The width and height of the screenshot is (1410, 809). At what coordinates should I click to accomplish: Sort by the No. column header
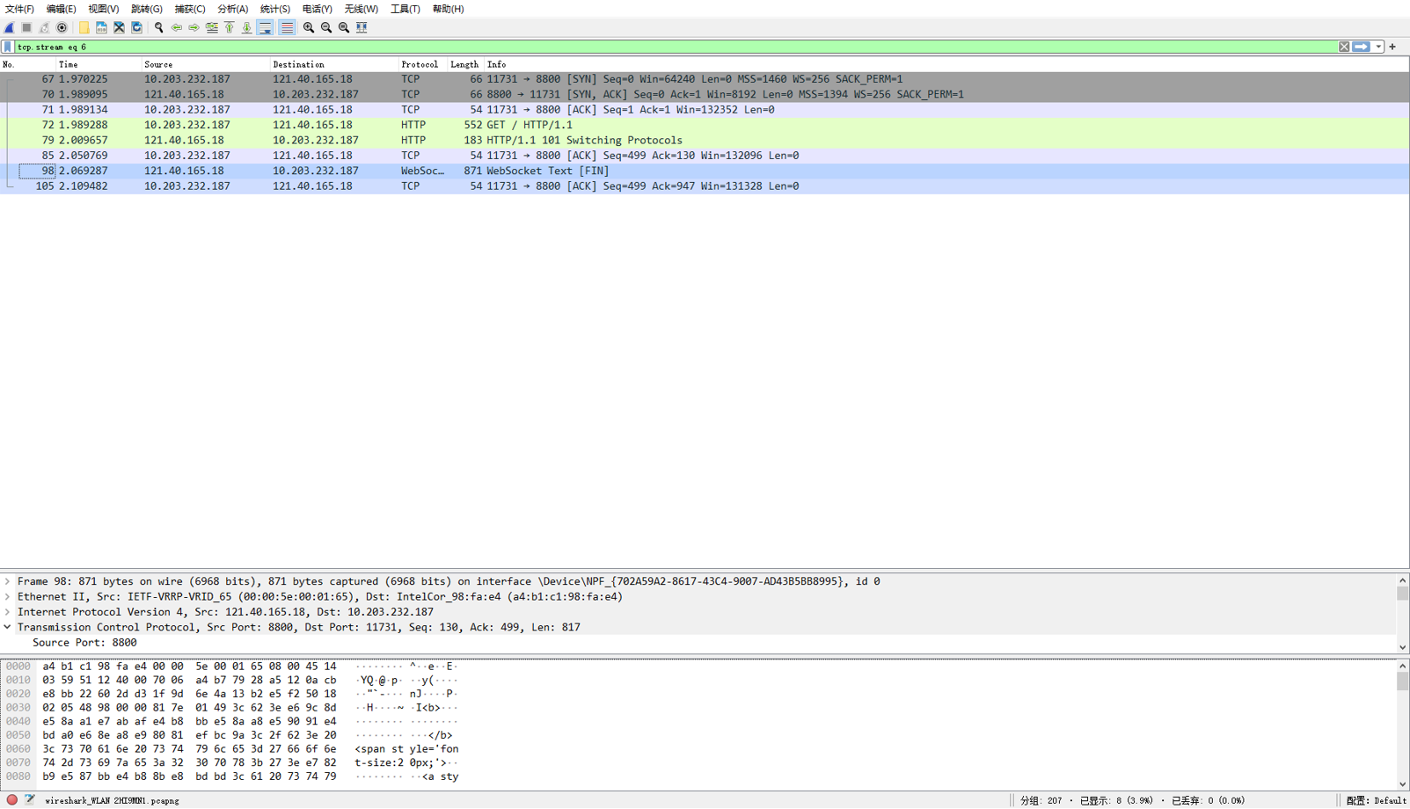pos(28,64)
